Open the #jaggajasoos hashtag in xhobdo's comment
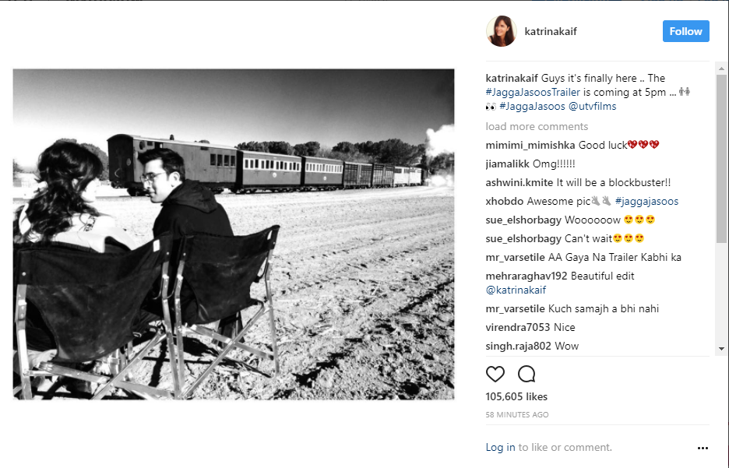The height and width of the screenshot is (468, 729). point(646,201)
